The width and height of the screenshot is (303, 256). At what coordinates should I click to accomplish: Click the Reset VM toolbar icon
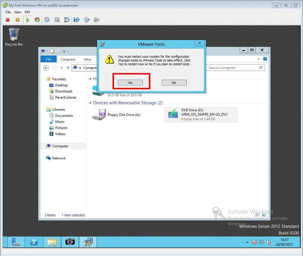tap(37, 20)
